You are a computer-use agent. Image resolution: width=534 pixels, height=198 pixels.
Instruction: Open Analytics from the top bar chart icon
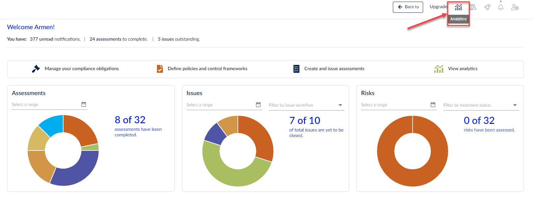(458, 7)
